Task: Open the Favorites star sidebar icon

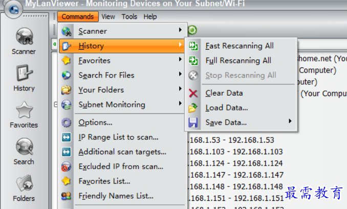Action: point(24,114)
